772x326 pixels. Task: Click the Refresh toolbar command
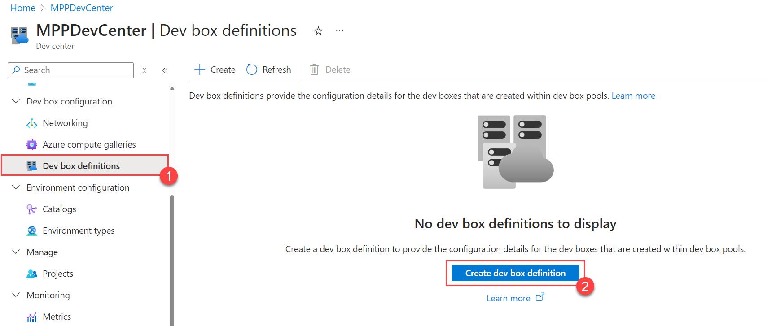[269, 70]
